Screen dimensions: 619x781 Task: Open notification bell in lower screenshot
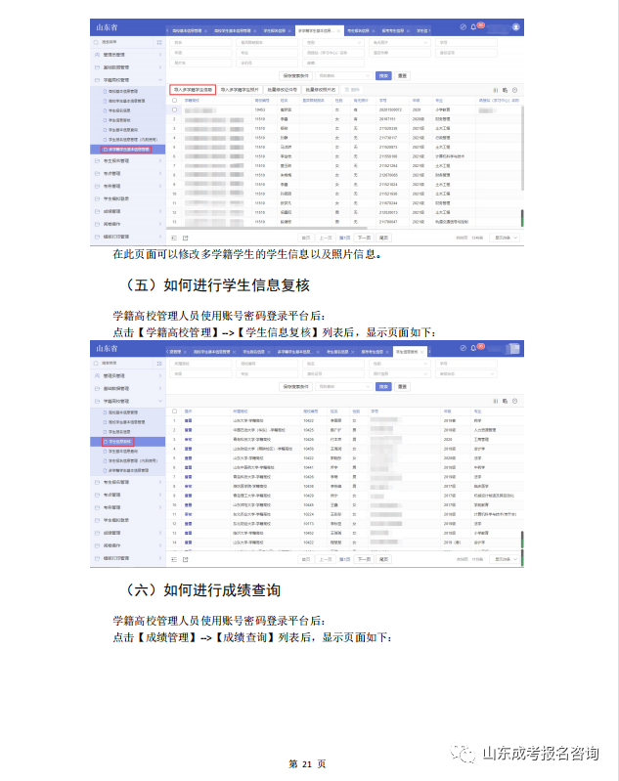pos(473,348)
